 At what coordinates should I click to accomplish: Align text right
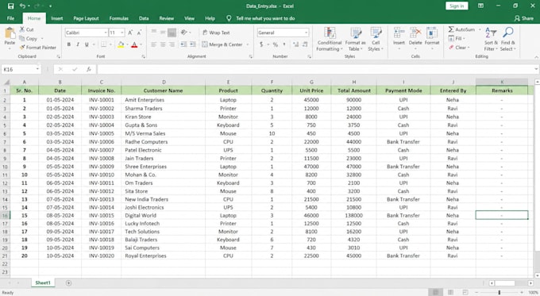point(172,44)
